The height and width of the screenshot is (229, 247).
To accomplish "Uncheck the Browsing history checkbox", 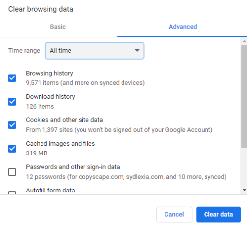I will pos(12,78).
